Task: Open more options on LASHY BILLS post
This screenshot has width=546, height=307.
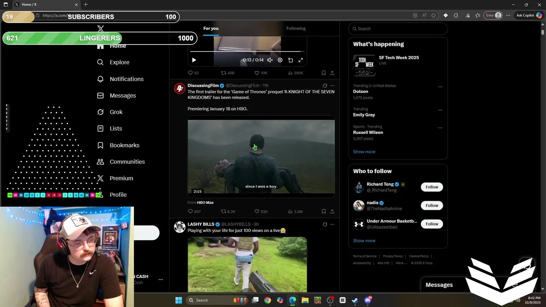Action: tap(332, 224)
